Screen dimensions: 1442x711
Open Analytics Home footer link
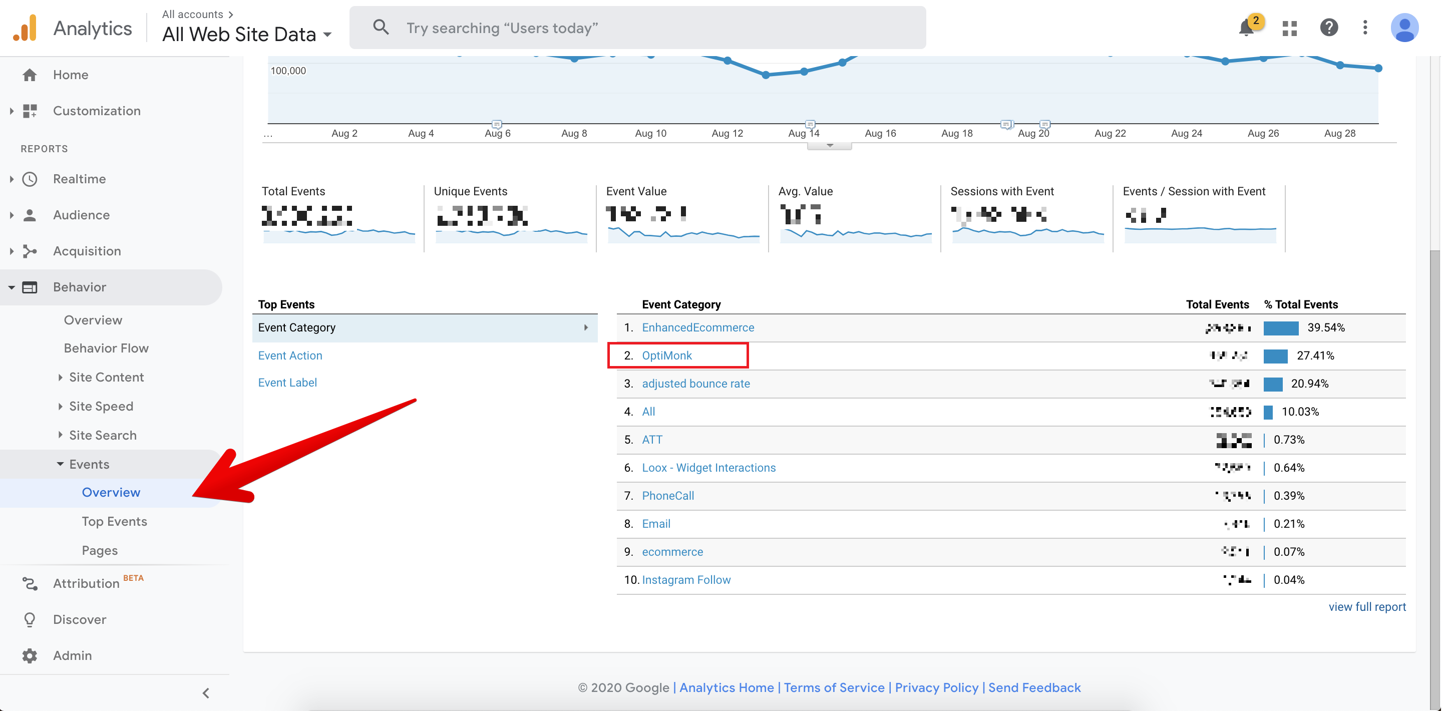(x=727, y=687)
